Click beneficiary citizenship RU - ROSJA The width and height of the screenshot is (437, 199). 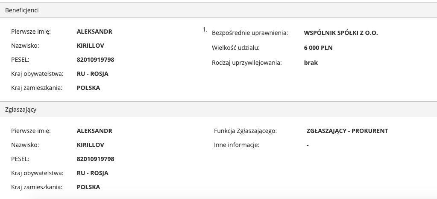pos(93,74)
